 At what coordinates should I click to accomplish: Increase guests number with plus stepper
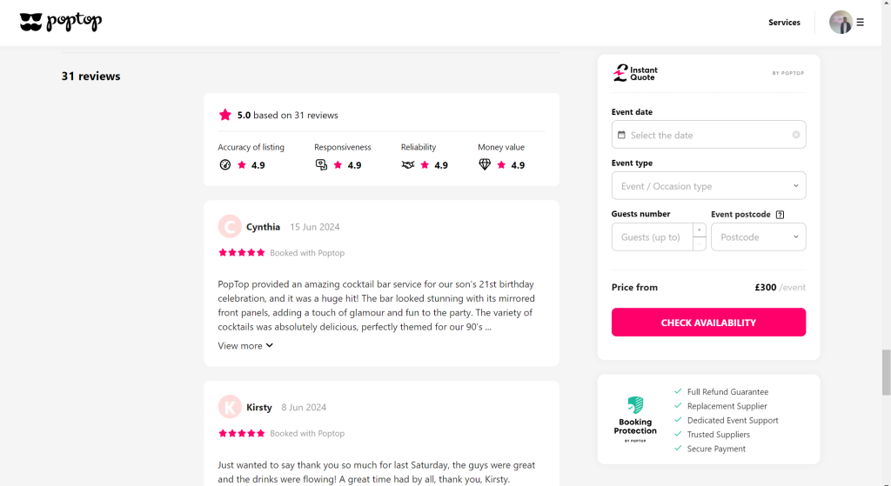[699, 230]
